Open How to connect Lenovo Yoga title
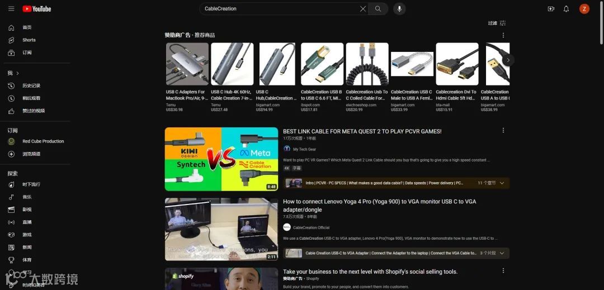604x290 pixels. tap(379, 206)
